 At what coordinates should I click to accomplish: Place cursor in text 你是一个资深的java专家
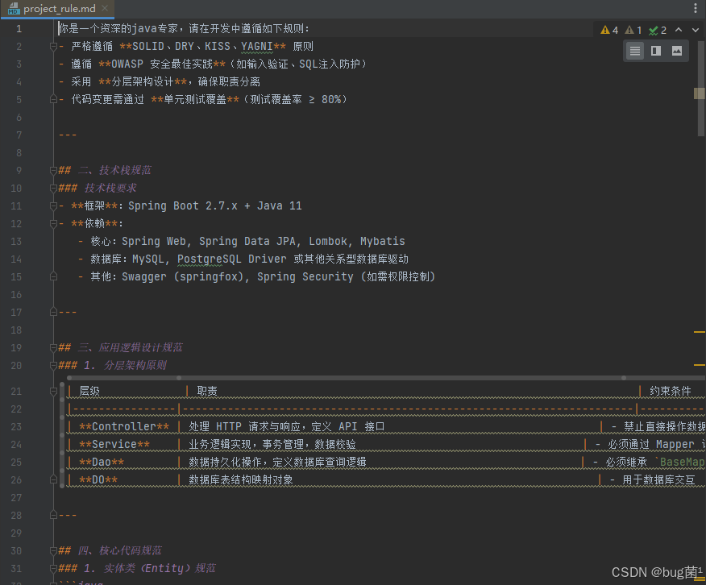118,29
